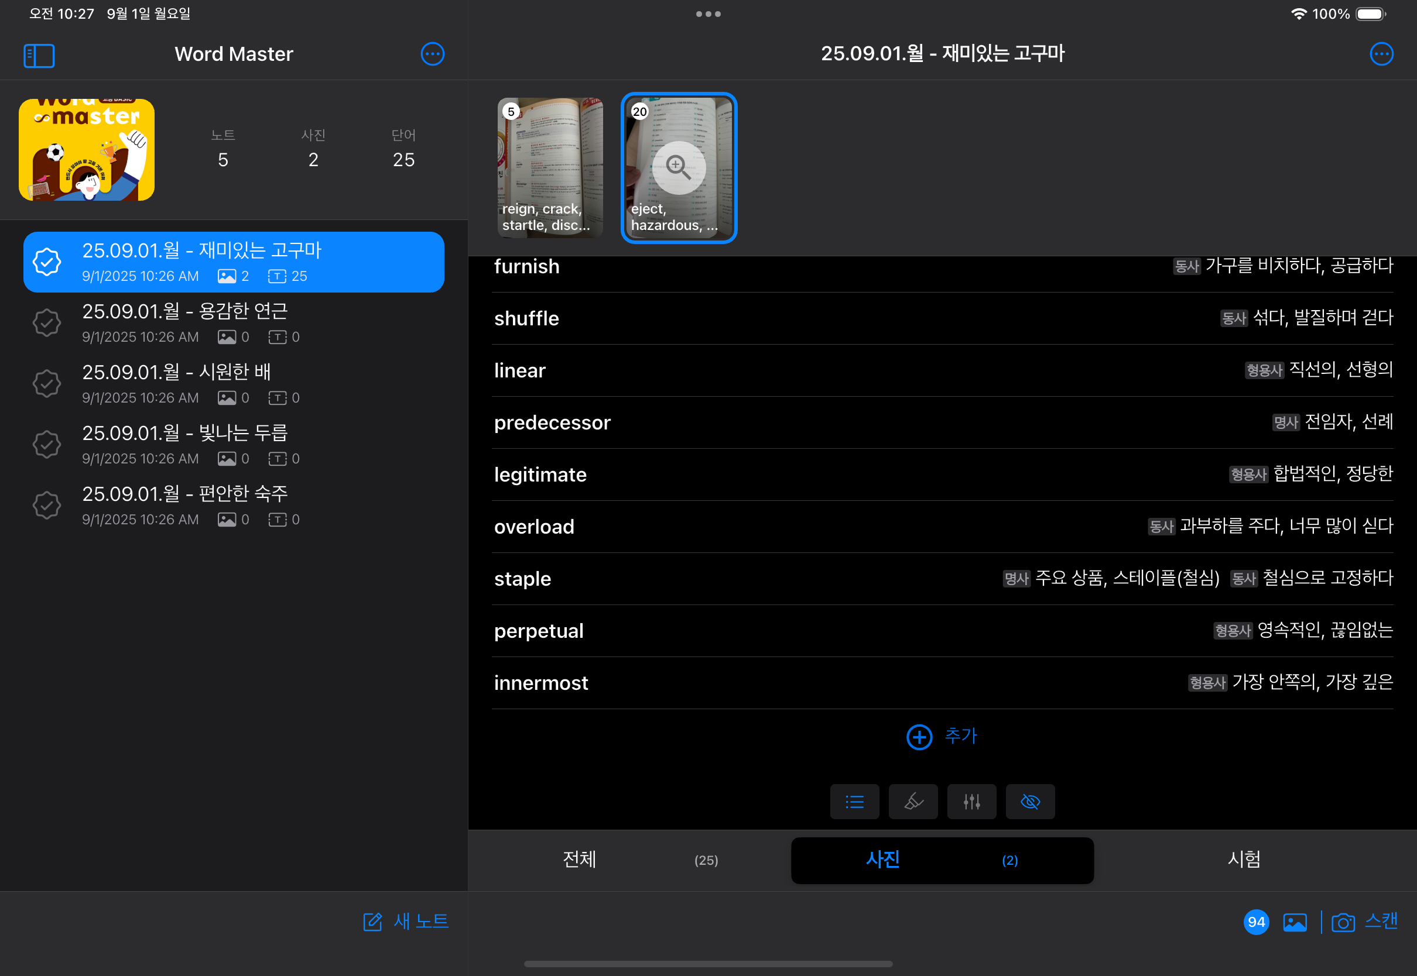This screenshot has height=976, width=1417.
Task: Toggle the sidebar panel icon
Action: (x=39, y=55)
